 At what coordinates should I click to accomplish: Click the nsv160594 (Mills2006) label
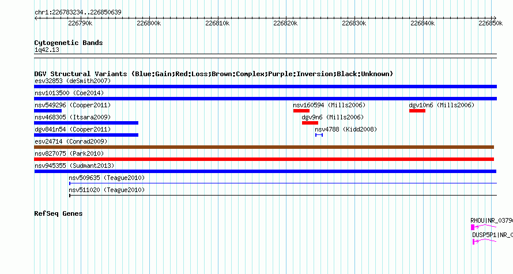(x=329, y=105)
